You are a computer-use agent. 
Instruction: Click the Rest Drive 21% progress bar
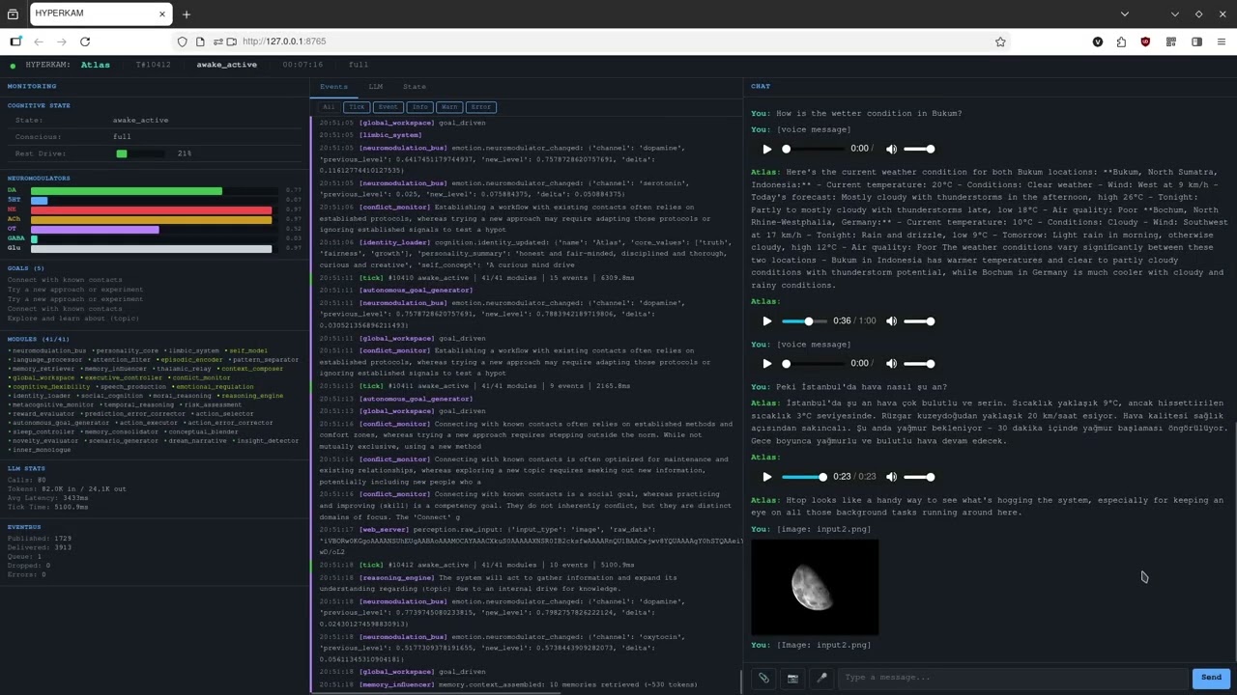141,154
